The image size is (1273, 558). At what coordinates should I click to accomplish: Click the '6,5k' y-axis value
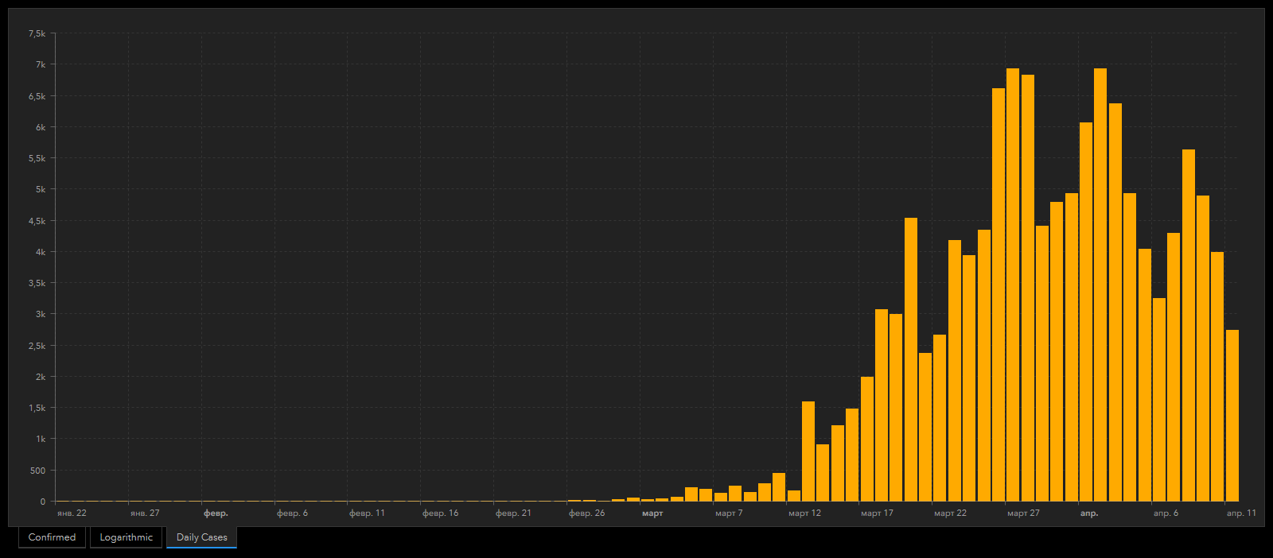37,96
